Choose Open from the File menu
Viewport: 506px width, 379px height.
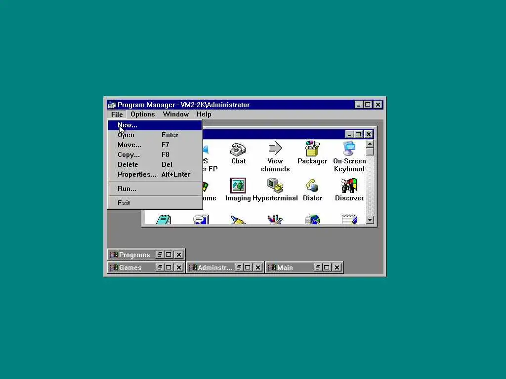pyautogui.click(x=155, y=135)
